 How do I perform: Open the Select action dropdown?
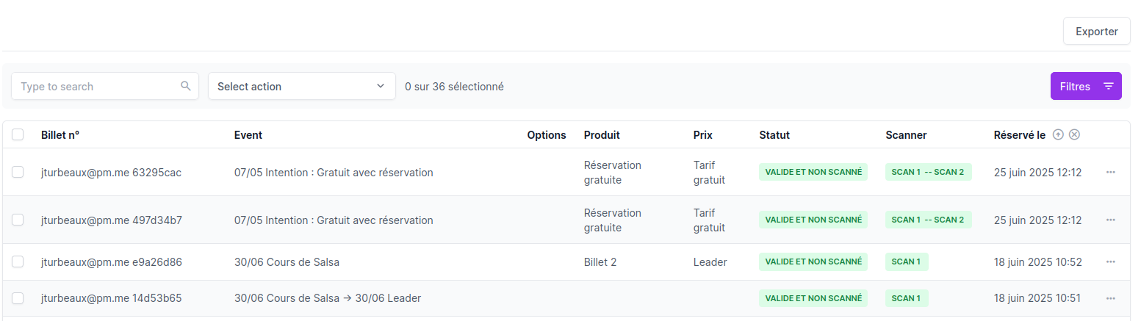(x=294, y=86)
